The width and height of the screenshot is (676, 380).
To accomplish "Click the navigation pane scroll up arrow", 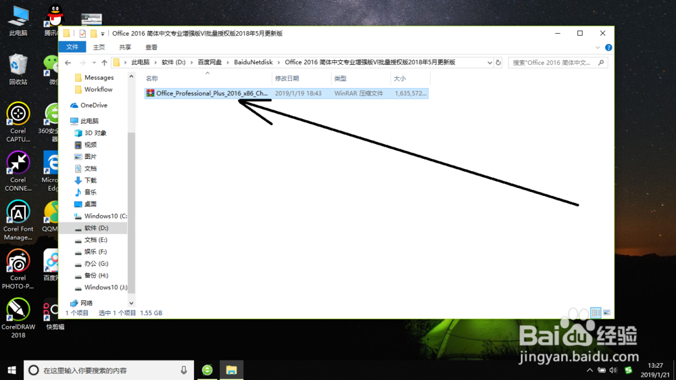I will [132, 76].
